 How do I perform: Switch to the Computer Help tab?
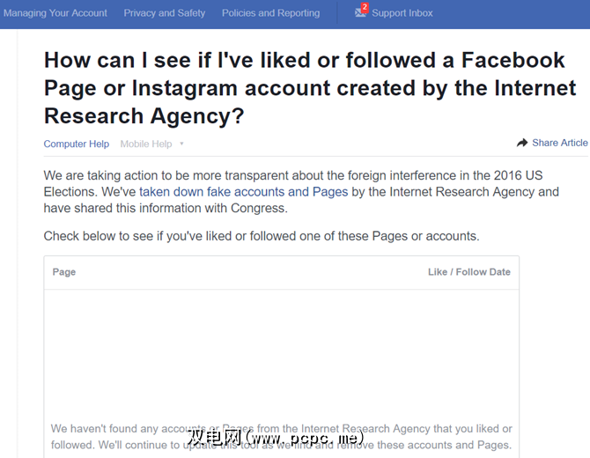coord(77,144)
